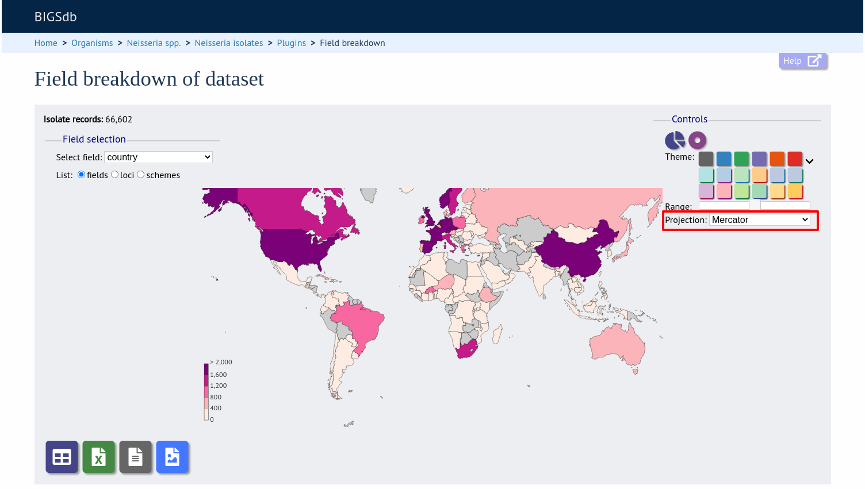Click the pie chart icon in Controls
The width and height of the screenshot is (865, 489).
click(x=675, y=140)
